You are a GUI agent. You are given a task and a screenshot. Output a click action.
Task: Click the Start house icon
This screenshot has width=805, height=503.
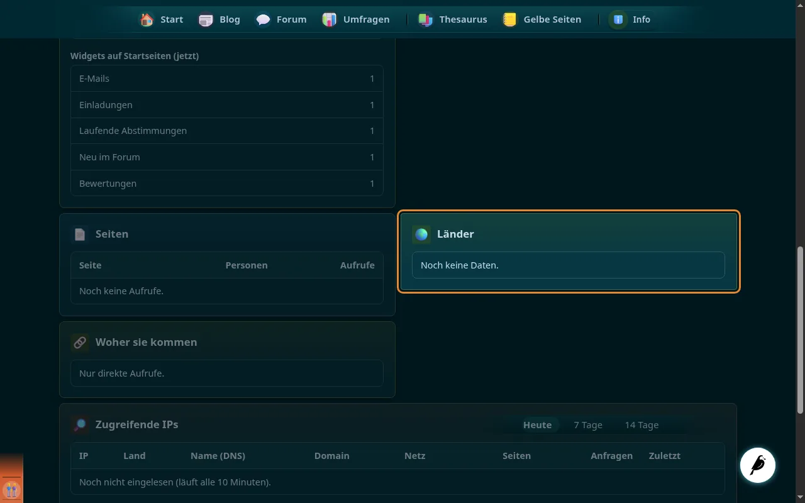pos(147,19)
